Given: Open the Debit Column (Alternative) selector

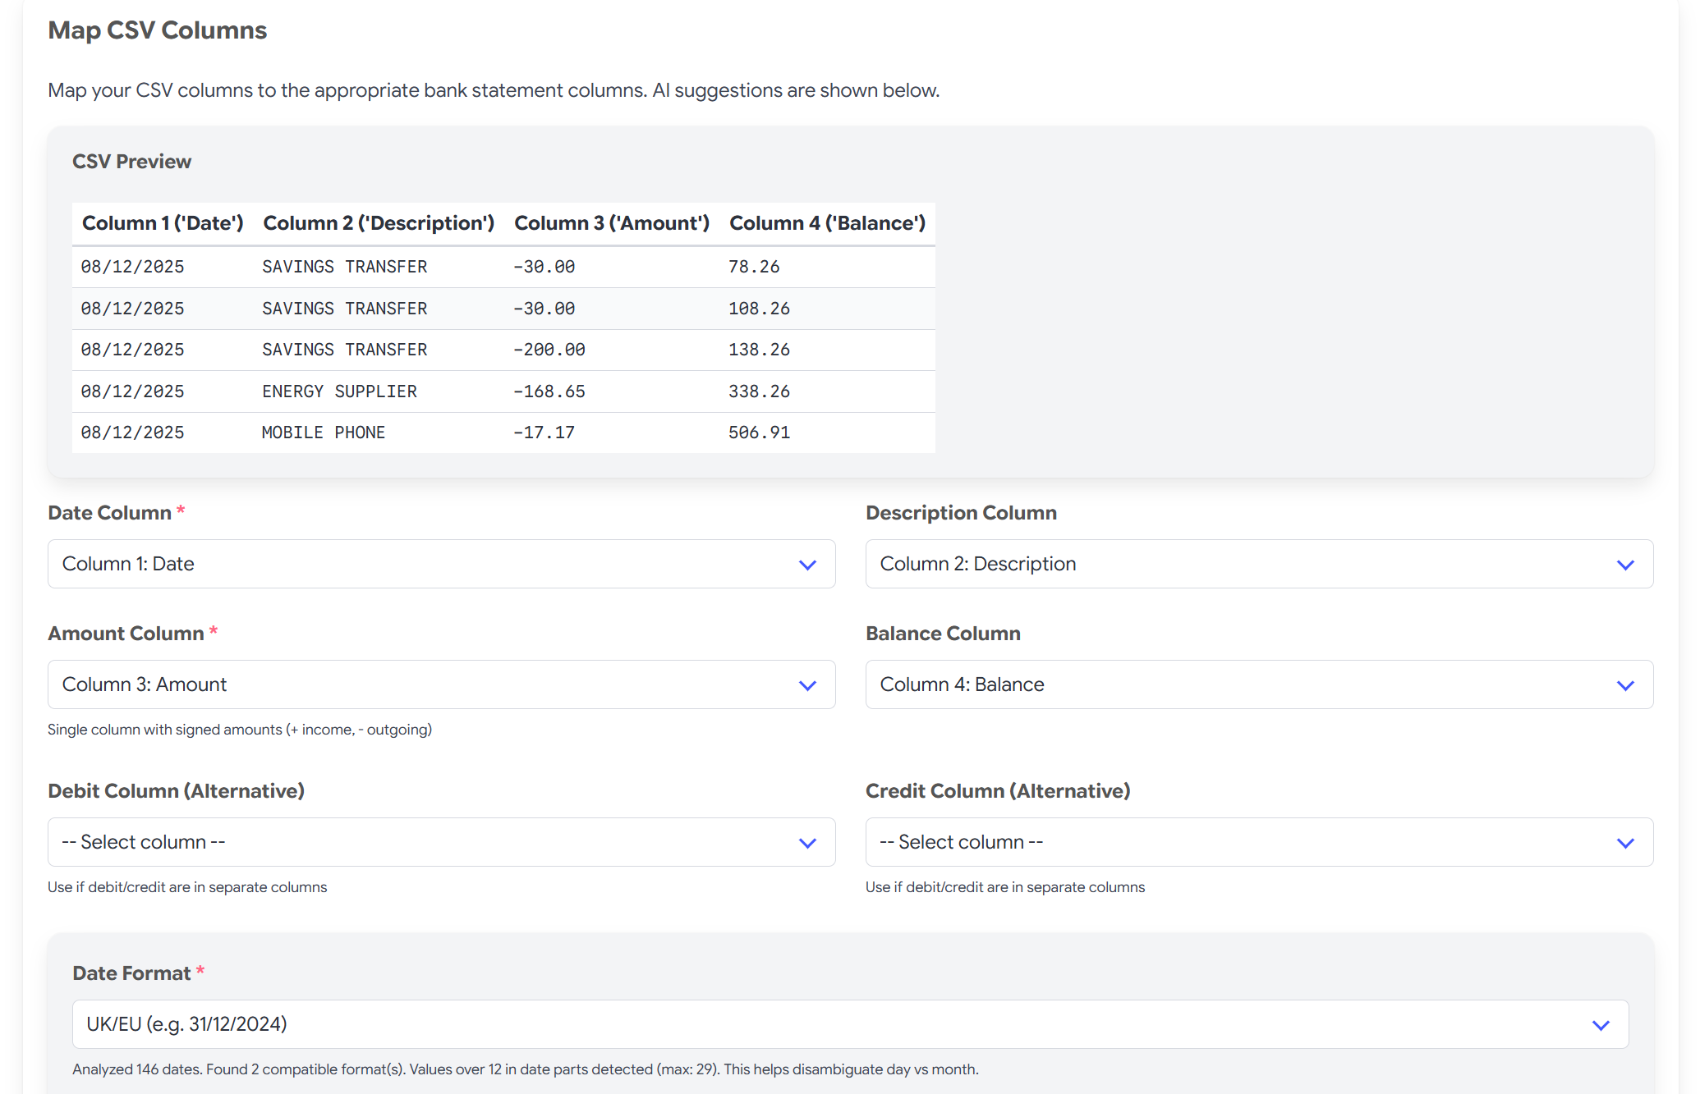Looking at the screenshot, I should pos(441,841).
